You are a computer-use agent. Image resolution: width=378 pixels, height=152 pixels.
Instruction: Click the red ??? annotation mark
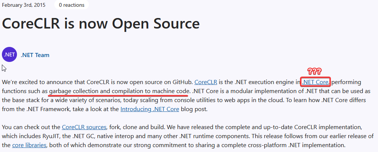tap(314, 71)
